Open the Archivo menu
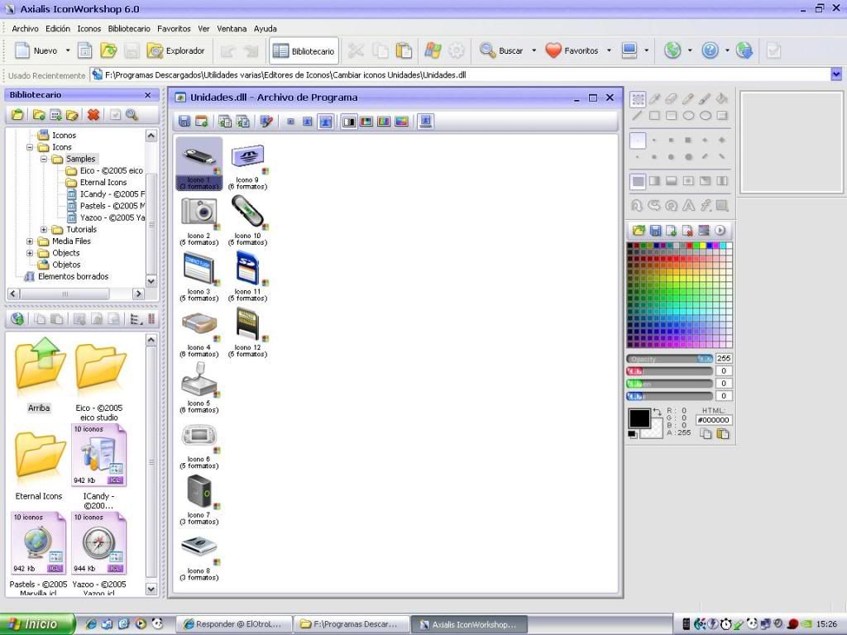This screenshot has width=847, height=635. [x=25, y=29]
